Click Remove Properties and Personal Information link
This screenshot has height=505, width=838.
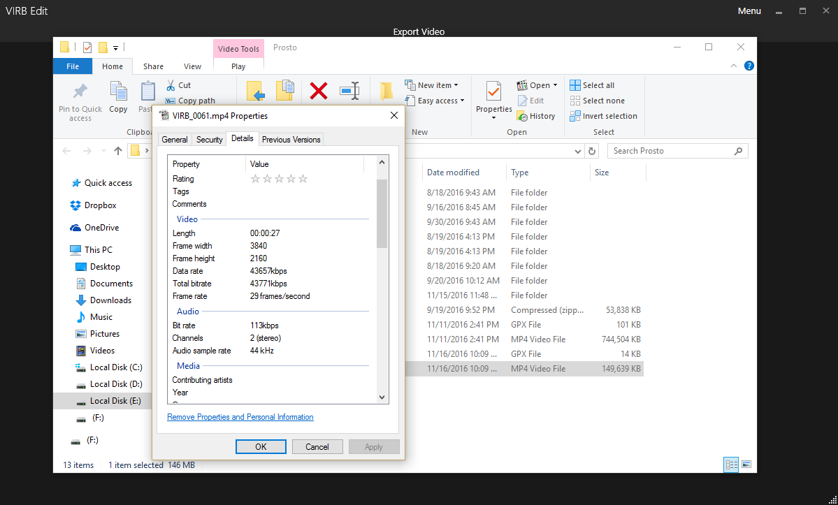240,417
